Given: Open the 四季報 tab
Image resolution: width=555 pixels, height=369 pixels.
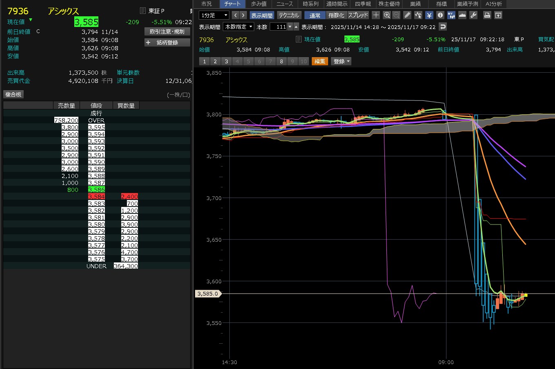Looking at the screenshot, I should [363, 4].
